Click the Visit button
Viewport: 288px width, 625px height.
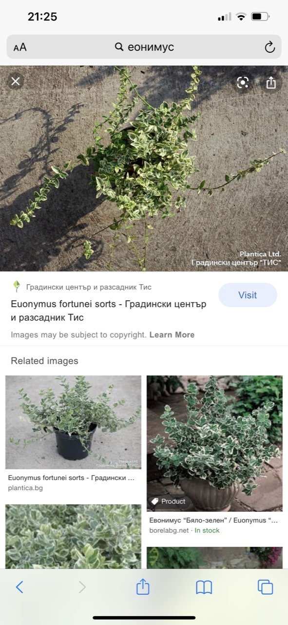(x=248, y=295)
